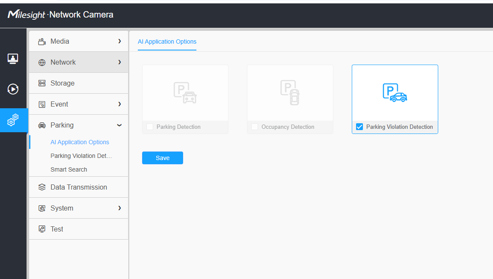Select the Settings gears icon
The image size is (493, 279).
click(13, 120)
